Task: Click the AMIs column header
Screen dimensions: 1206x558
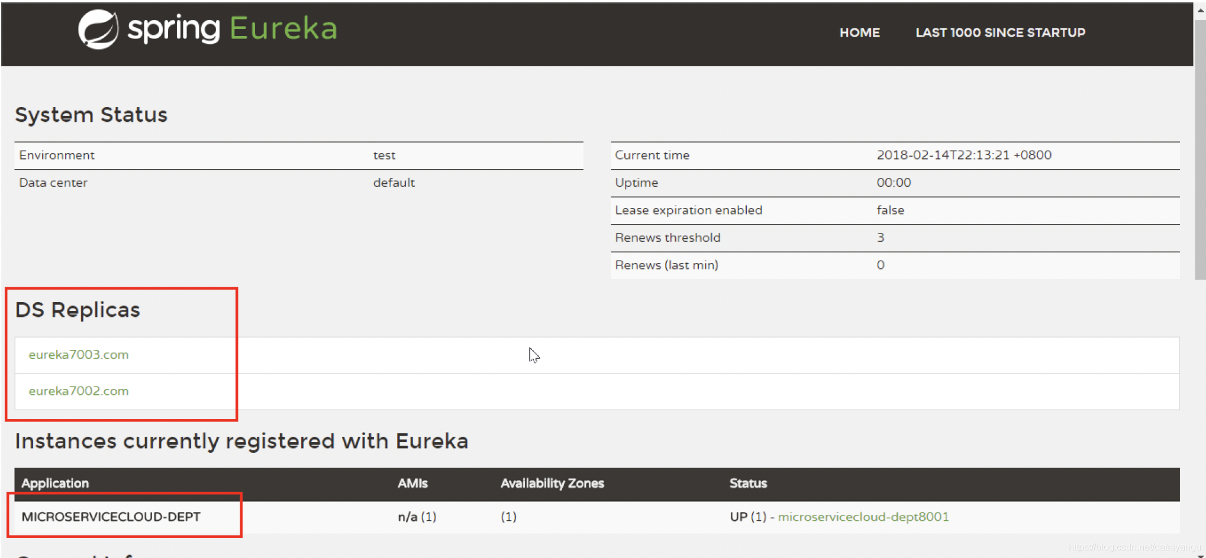Action: pos(412,483)
